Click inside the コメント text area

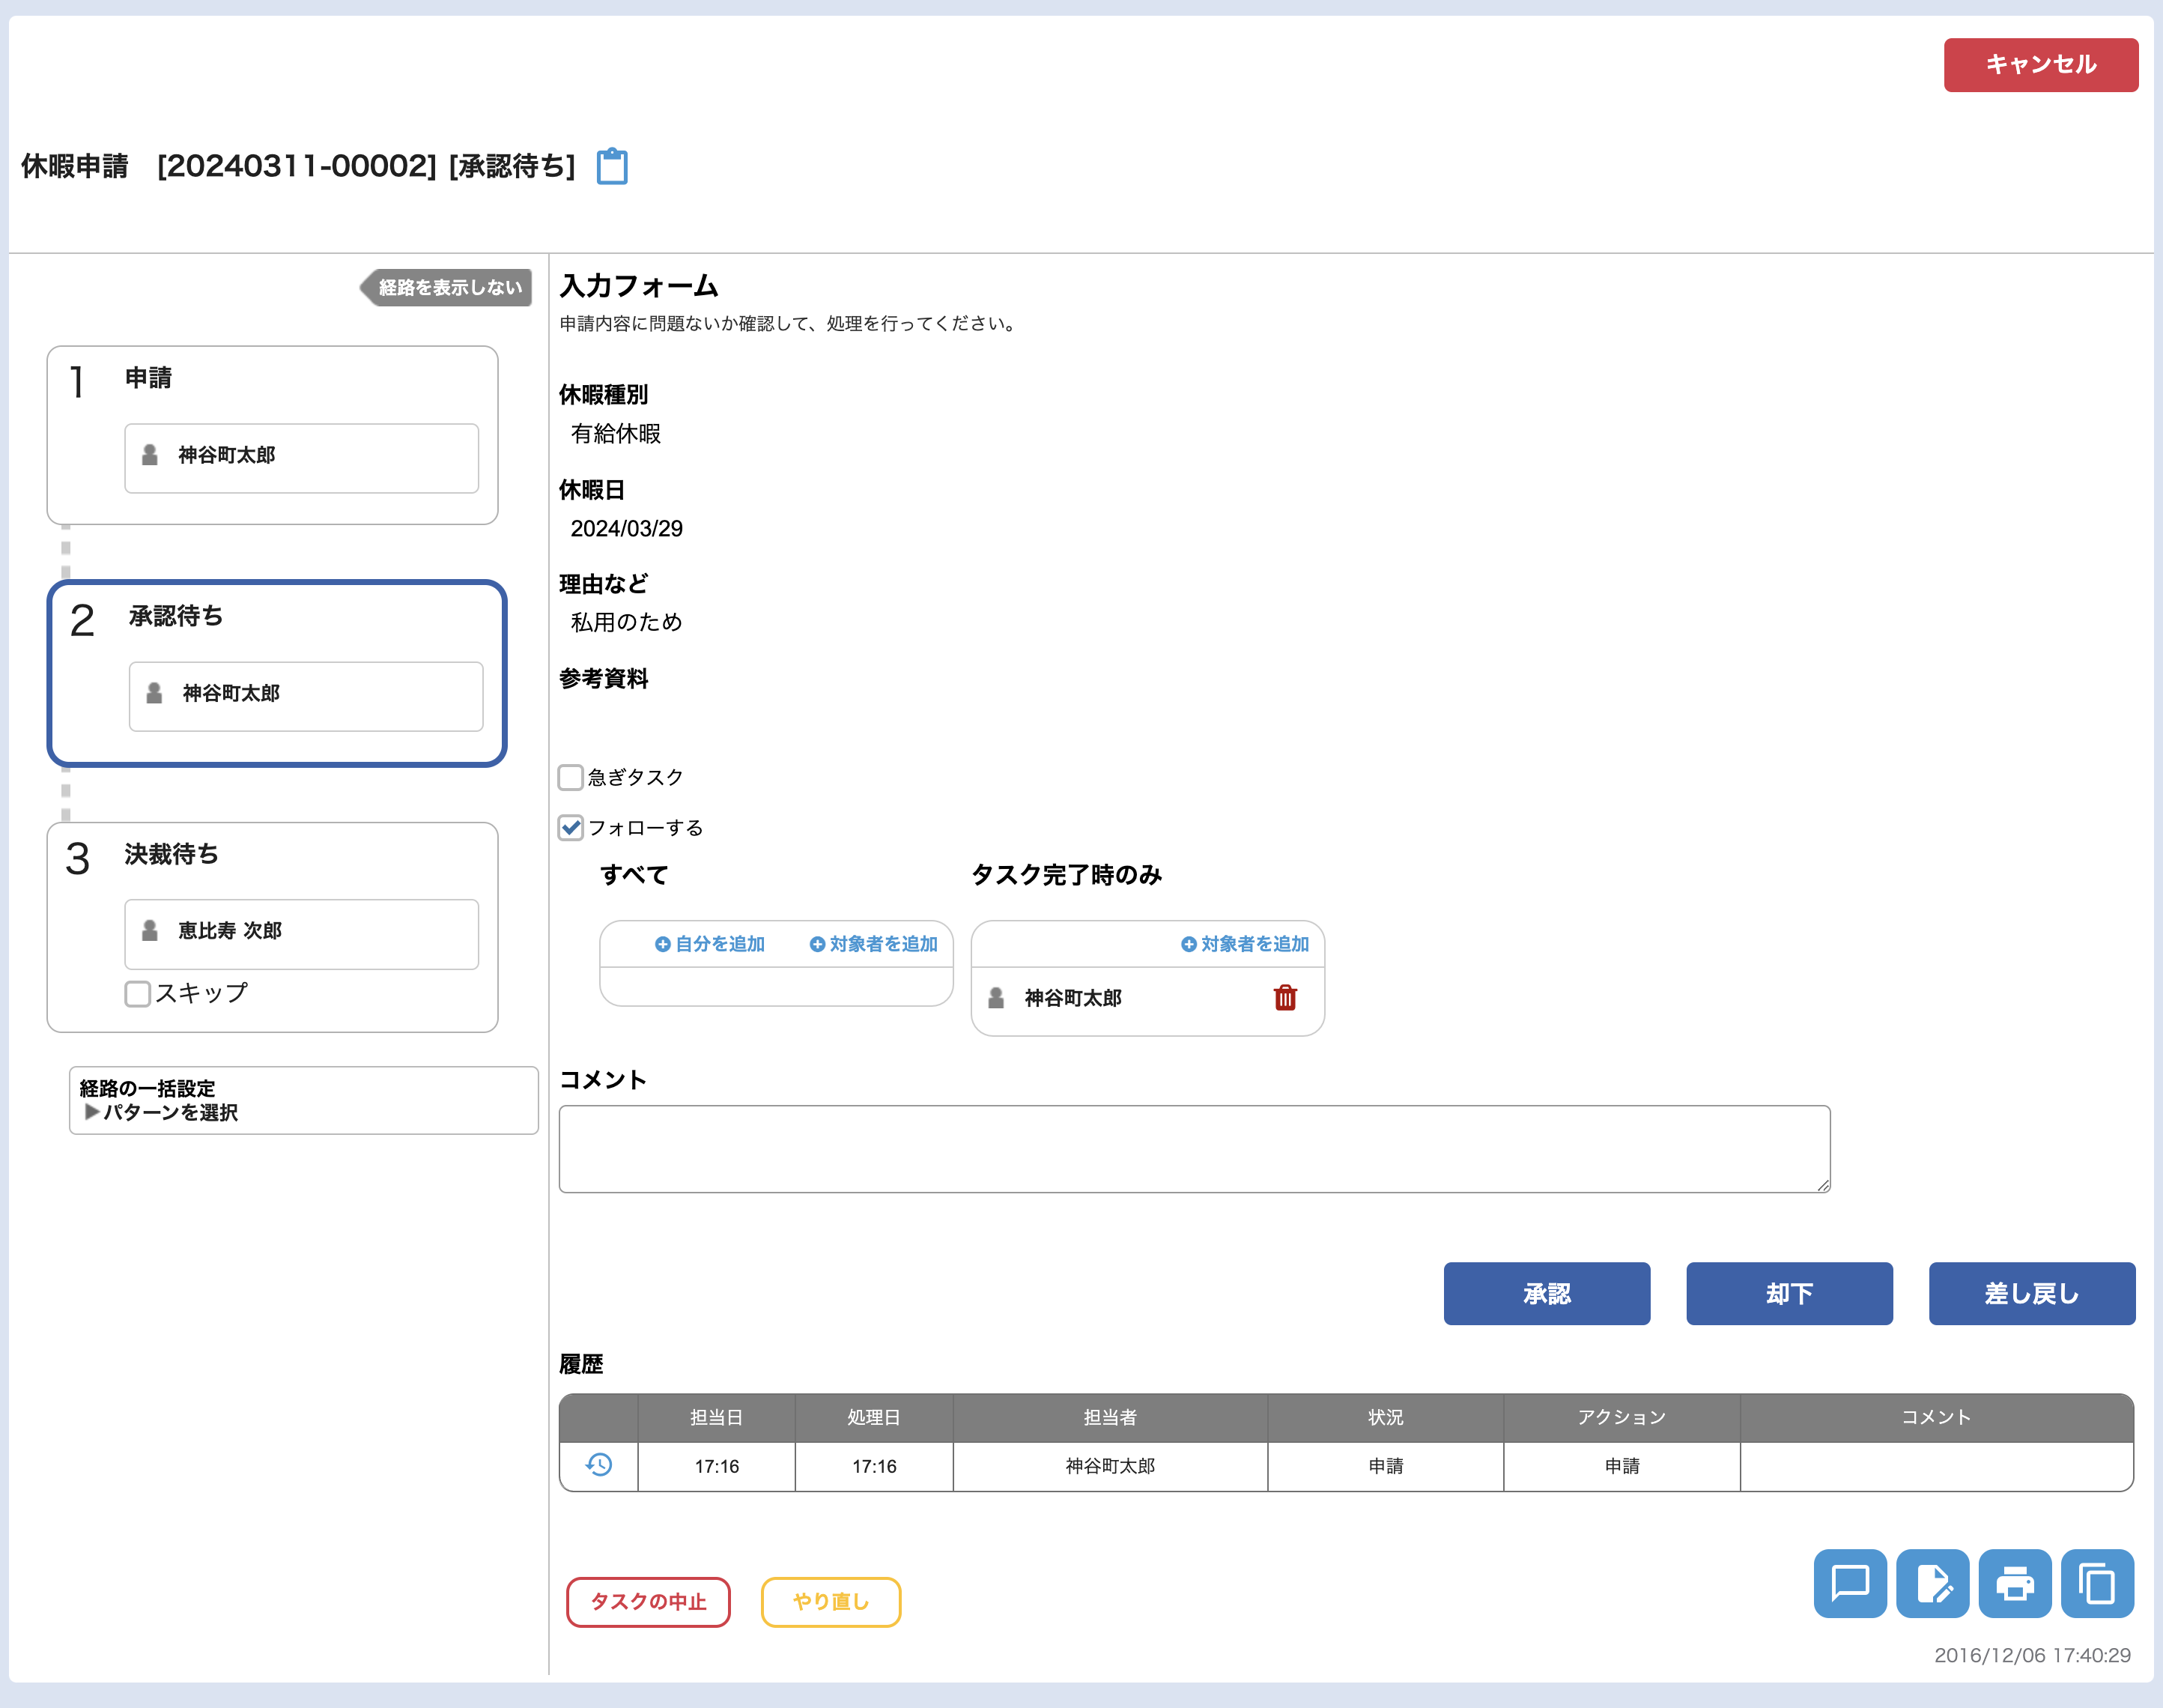[x=1195, y=1149]
